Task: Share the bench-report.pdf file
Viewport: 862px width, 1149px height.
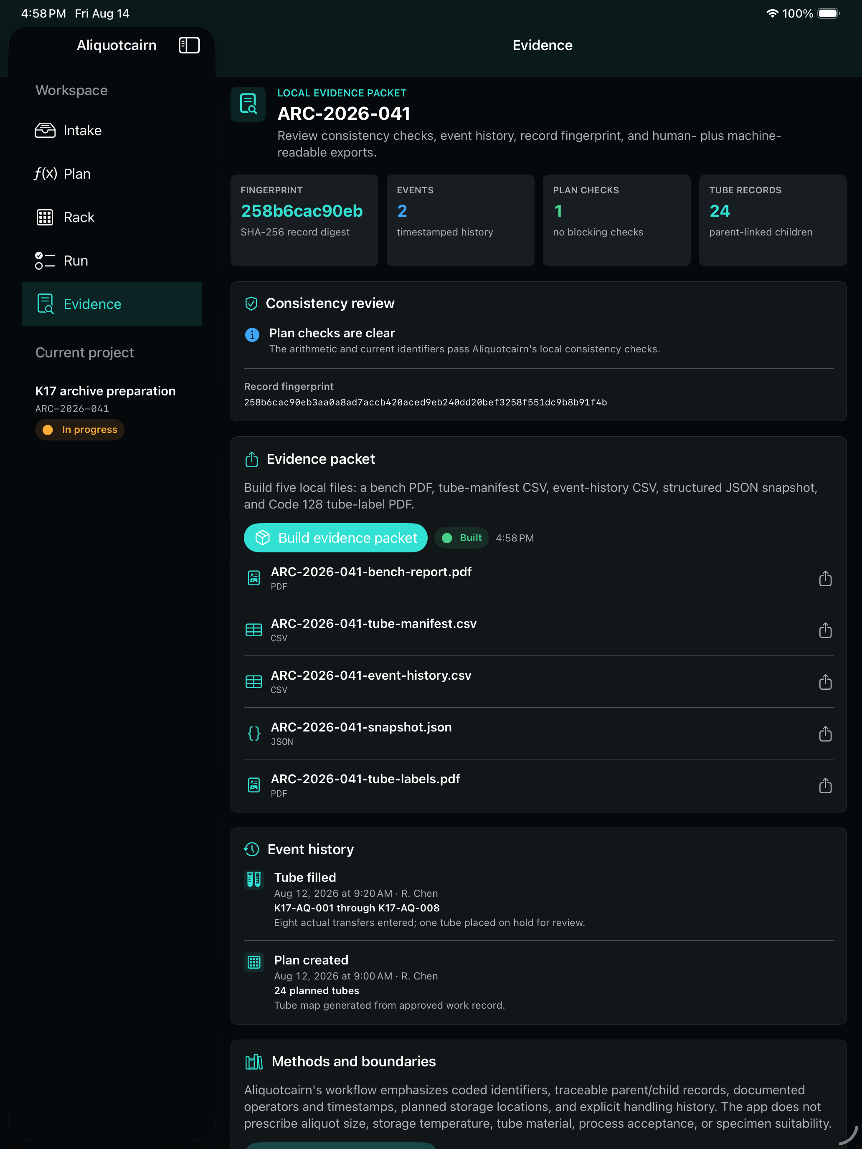Action: (825, 579)
